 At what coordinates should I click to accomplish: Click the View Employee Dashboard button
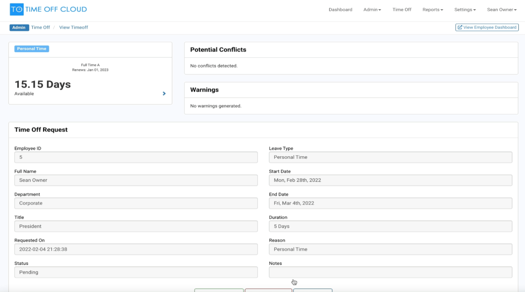point(487,28)
